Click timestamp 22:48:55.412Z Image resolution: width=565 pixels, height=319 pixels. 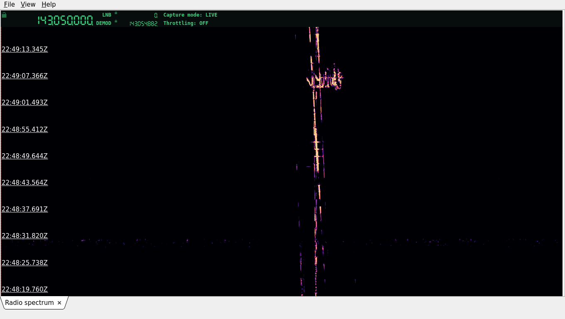(x=25, y=129)
